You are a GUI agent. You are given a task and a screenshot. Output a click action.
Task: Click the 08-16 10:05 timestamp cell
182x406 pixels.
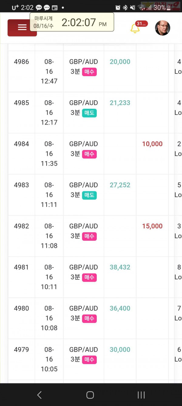(49, 359)
